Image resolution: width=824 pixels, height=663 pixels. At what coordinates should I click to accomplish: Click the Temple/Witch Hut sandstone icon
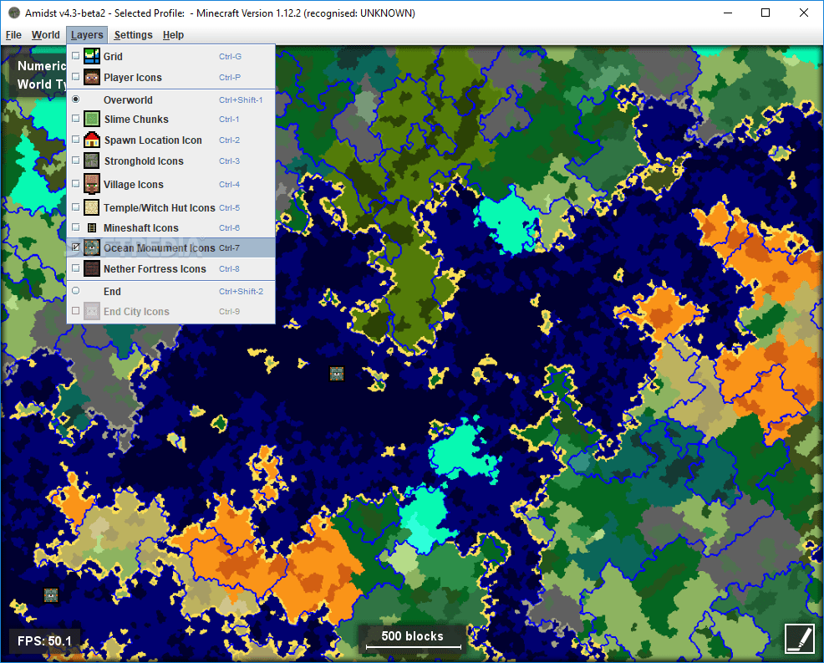(91, 207)
